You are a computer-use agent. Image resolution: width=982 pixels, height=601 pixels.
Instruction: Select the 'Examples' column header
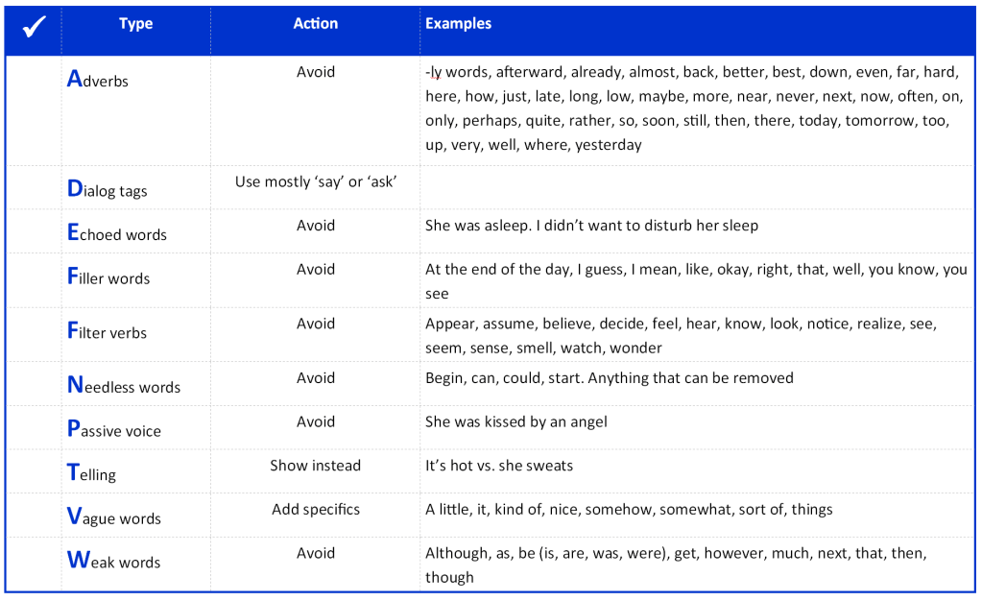(x=458, y=24)
